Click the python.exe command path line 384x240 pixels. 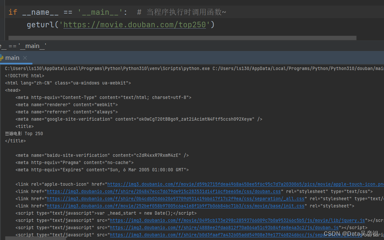click(x=194, y=68)
